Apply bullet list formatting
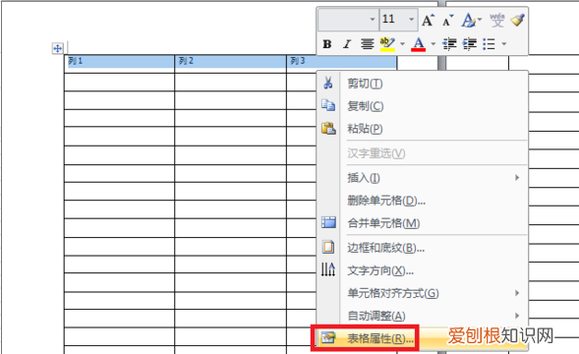This screenshot has height=354, width=579. click(x=490, y=44)
